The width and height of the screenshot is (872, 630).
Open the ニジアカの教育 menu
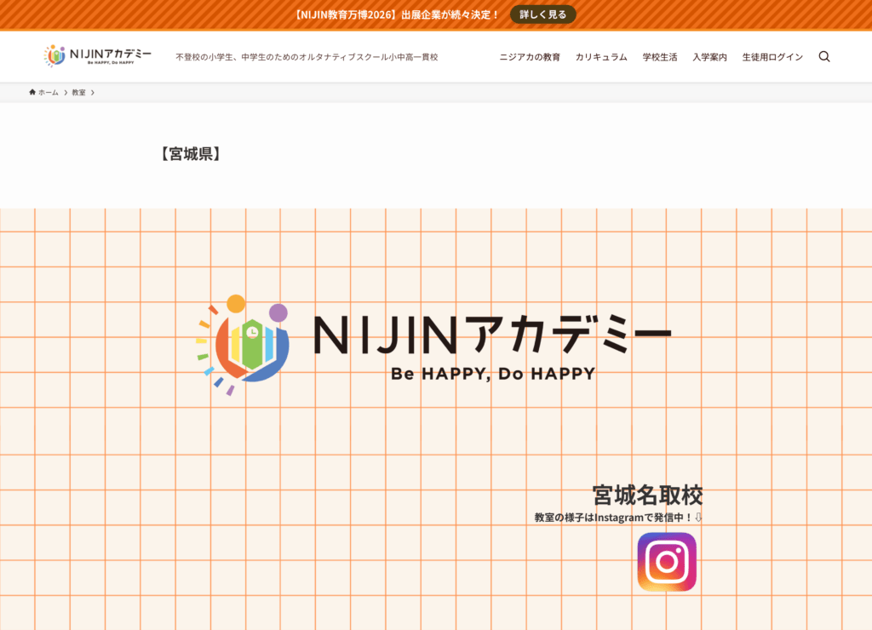point(530,57)
